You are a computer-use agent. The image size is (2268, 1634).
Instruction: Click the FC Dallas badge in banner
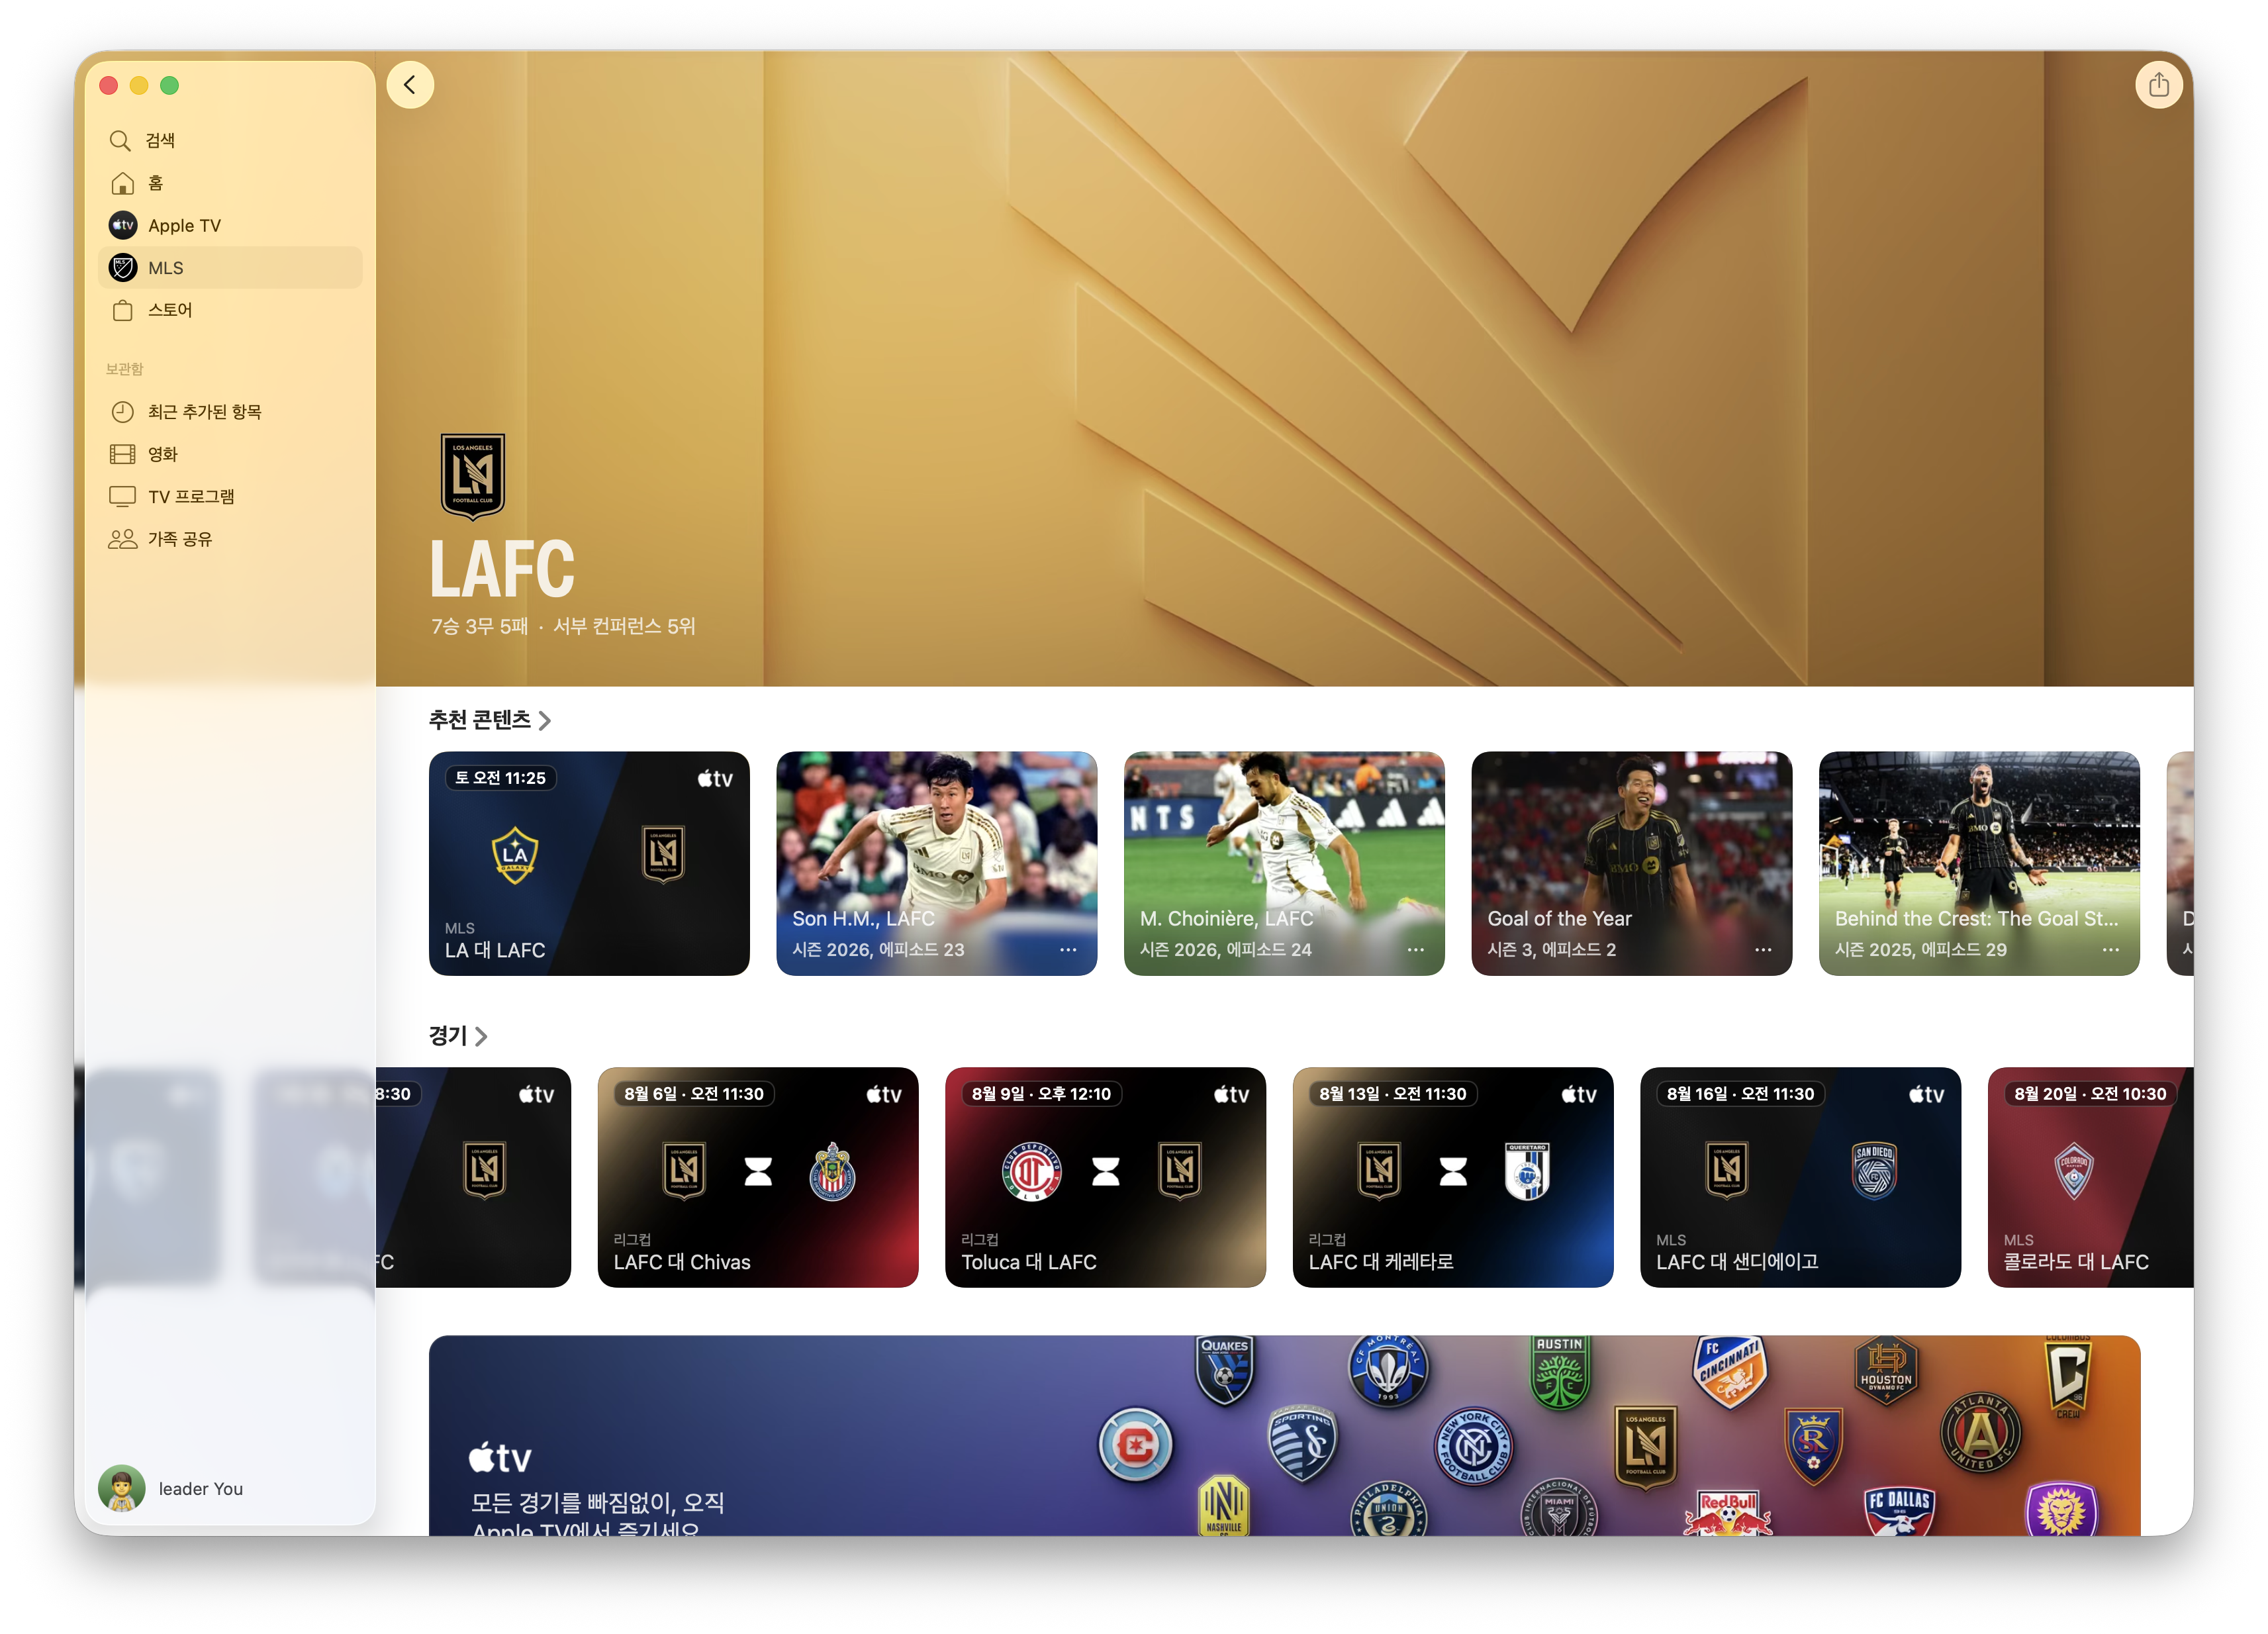(x=1898, y=1511)
